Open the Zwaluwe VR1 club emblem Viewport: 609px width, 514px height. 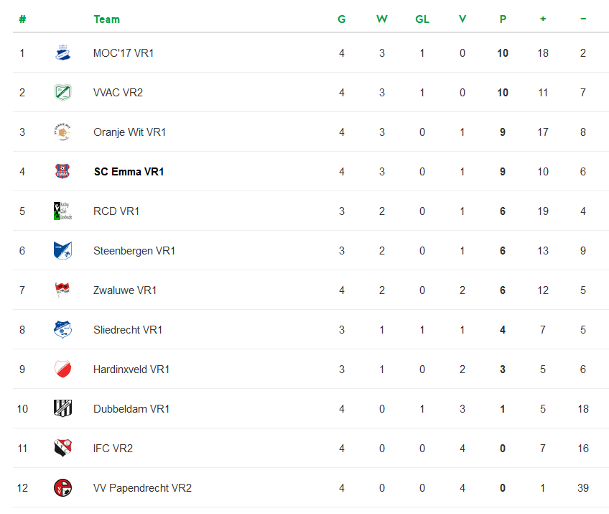(x=62, y=290)
